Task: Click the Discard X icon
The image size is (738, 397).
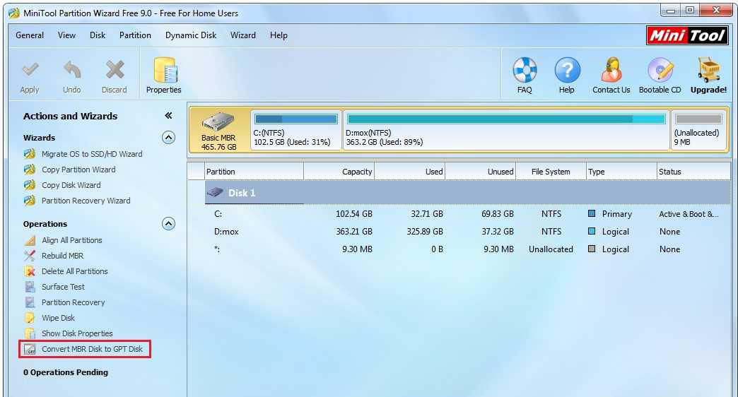Action: point(115,71)
